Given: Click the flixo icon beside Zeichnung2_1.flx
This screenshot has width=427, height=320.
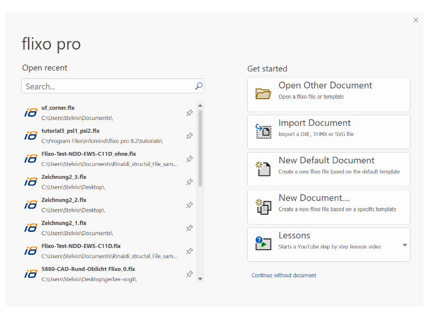Looking at the screenshot, I should point(31,228).
